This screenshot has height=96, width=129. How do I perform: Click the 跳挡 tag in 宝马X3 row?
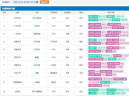[114, 51]
